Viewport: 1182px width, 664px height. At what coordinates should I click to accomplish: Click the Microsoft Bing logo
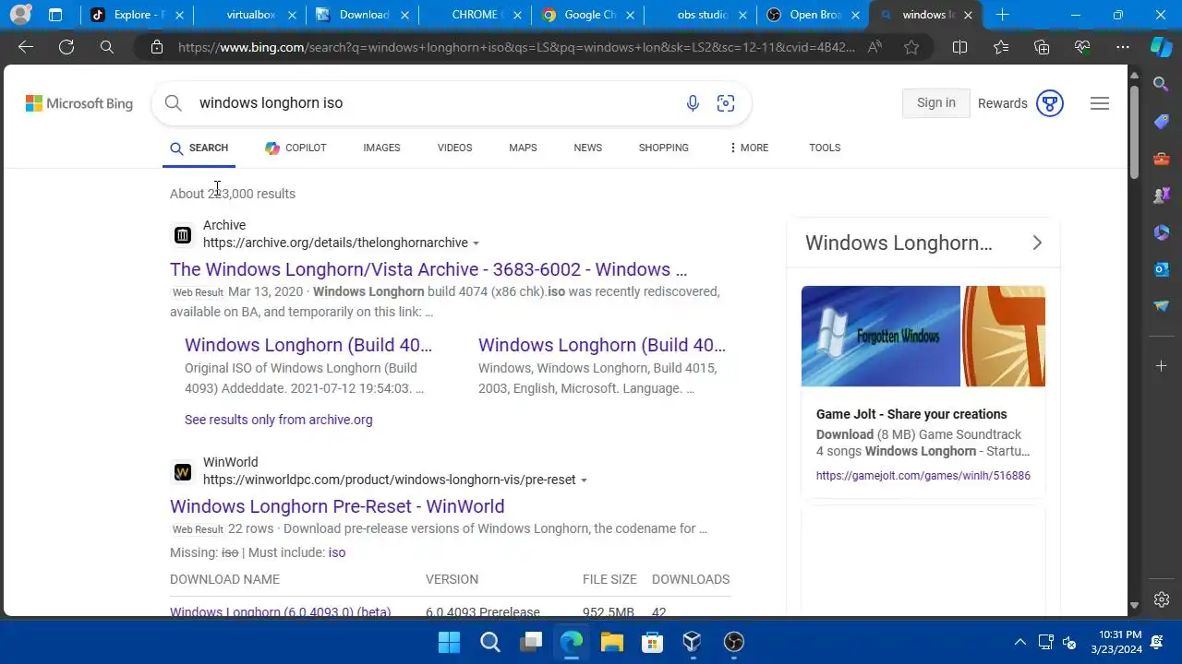(x=79, y=103)
